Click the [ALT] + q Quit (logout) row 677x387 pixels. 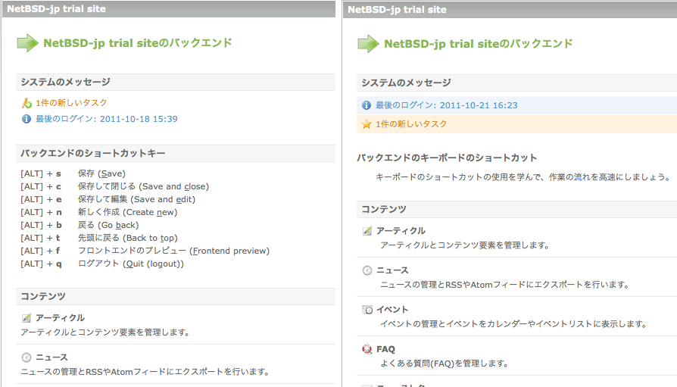(102, 264)
